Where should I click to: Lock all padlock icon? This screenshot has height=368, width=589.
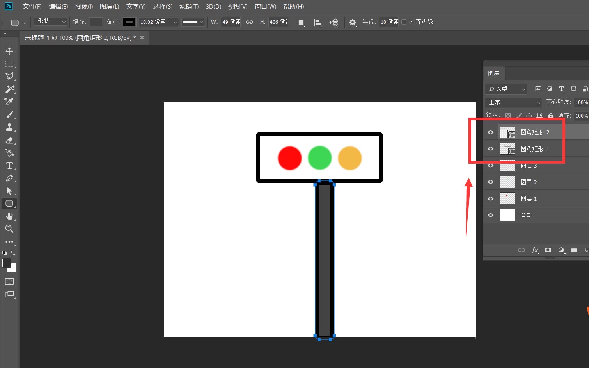550,116
